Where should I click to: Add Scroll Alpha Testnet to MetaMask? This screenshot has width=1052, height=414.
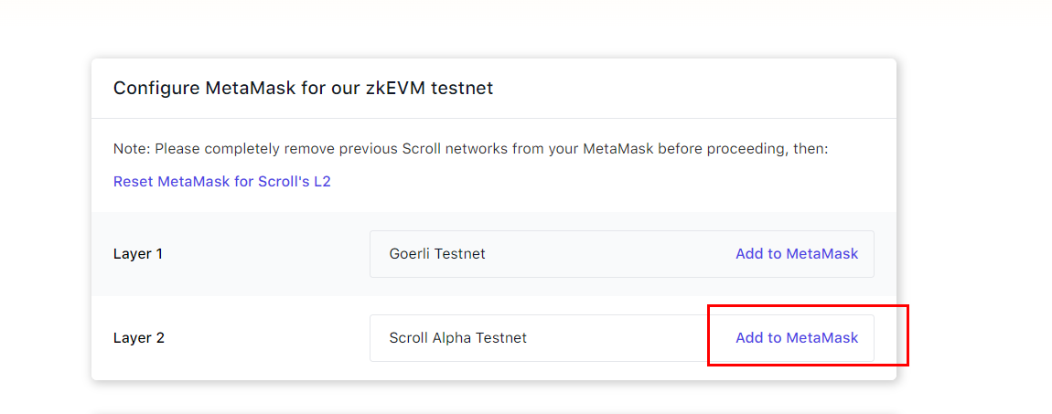click(x=796, y=338)
